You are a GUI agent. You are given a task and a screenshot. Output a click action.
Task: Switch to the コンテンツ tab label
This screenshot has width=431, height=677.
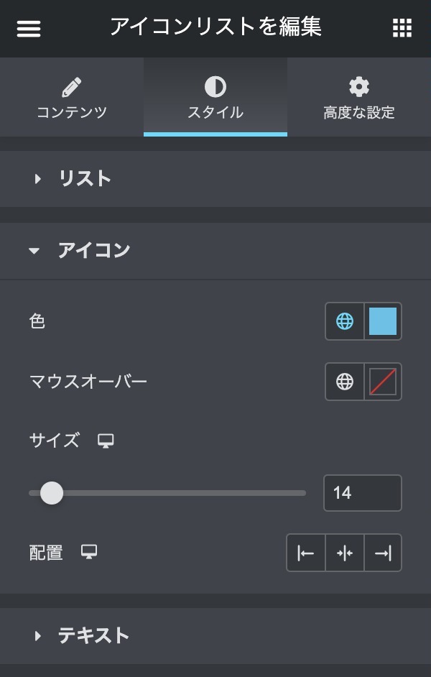(x=71, y=113)
